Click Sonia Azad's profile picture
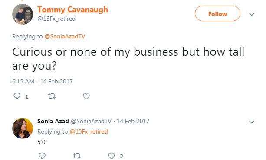 tap(23, 128)
